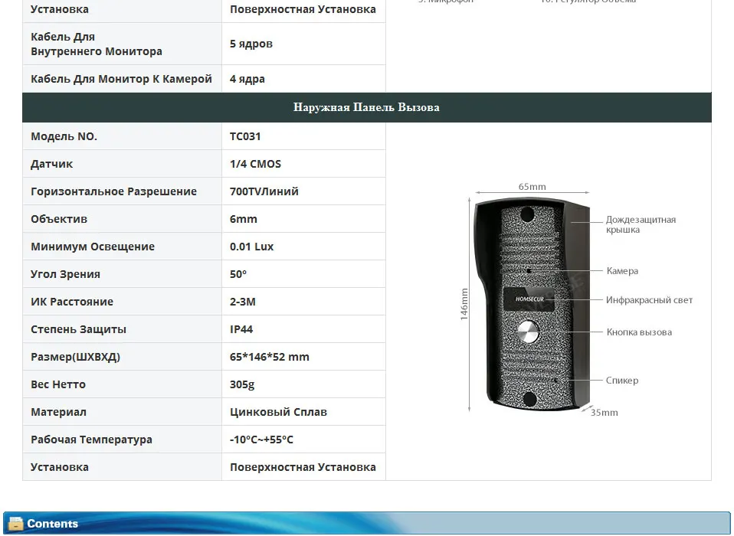The width and height of the screenshot is (734, 536).
Task: Click the doorbell panel product image
Action: tap(532, 305)
